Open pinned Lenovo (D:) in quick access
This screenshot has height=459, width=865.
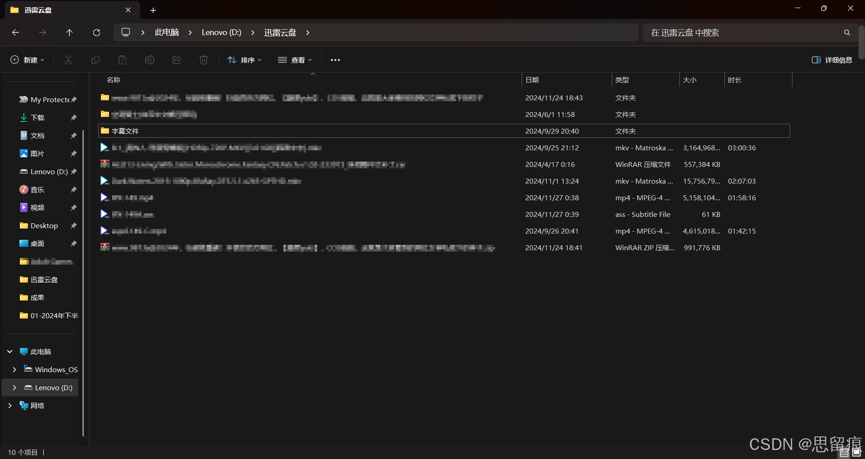[49, 171]
